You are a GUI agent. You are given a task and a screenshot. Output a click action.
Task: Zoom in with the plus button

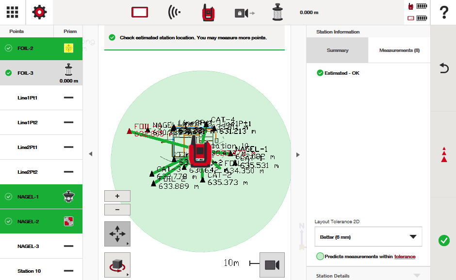[x=117, y=196]
